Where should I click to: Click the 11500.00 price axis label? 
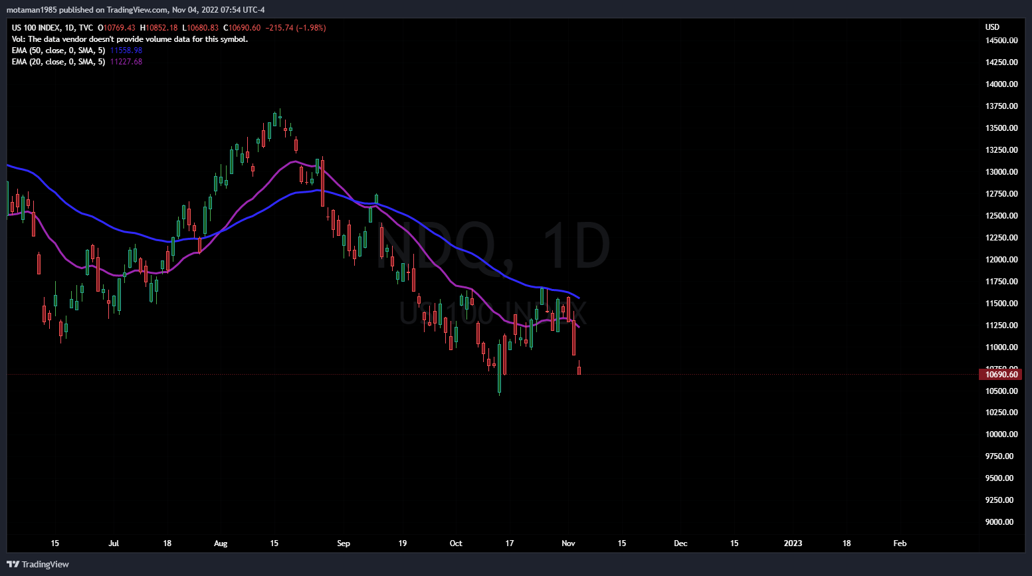pyautogui.click(x=1001, y=304)
